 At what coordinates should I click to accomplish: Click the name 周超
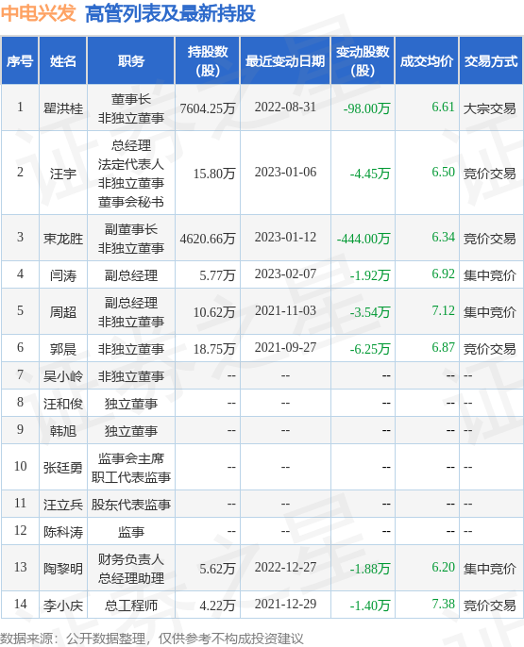[63, 311]
